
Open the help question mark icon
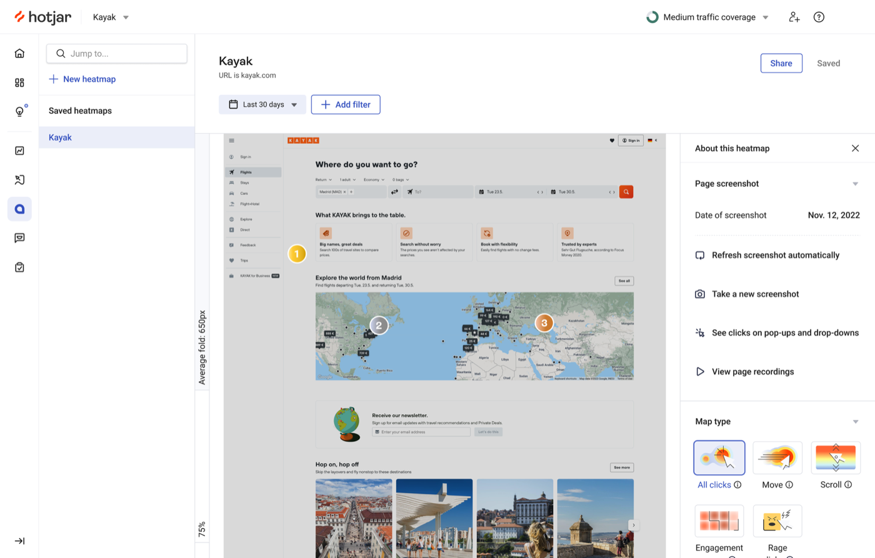pyautogui.click(x=819, y=17)
